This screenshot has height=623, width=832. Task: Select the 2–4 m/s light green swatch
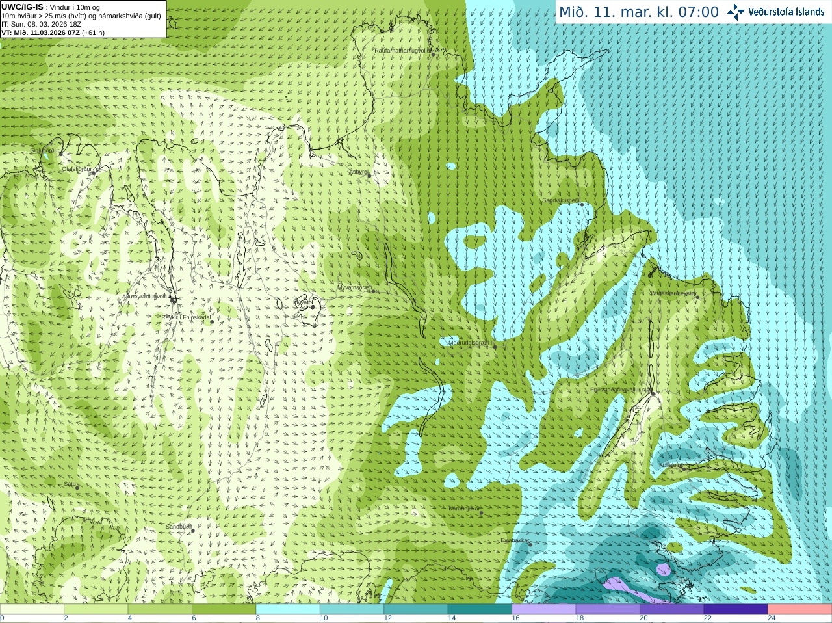(x=96, y=609)
